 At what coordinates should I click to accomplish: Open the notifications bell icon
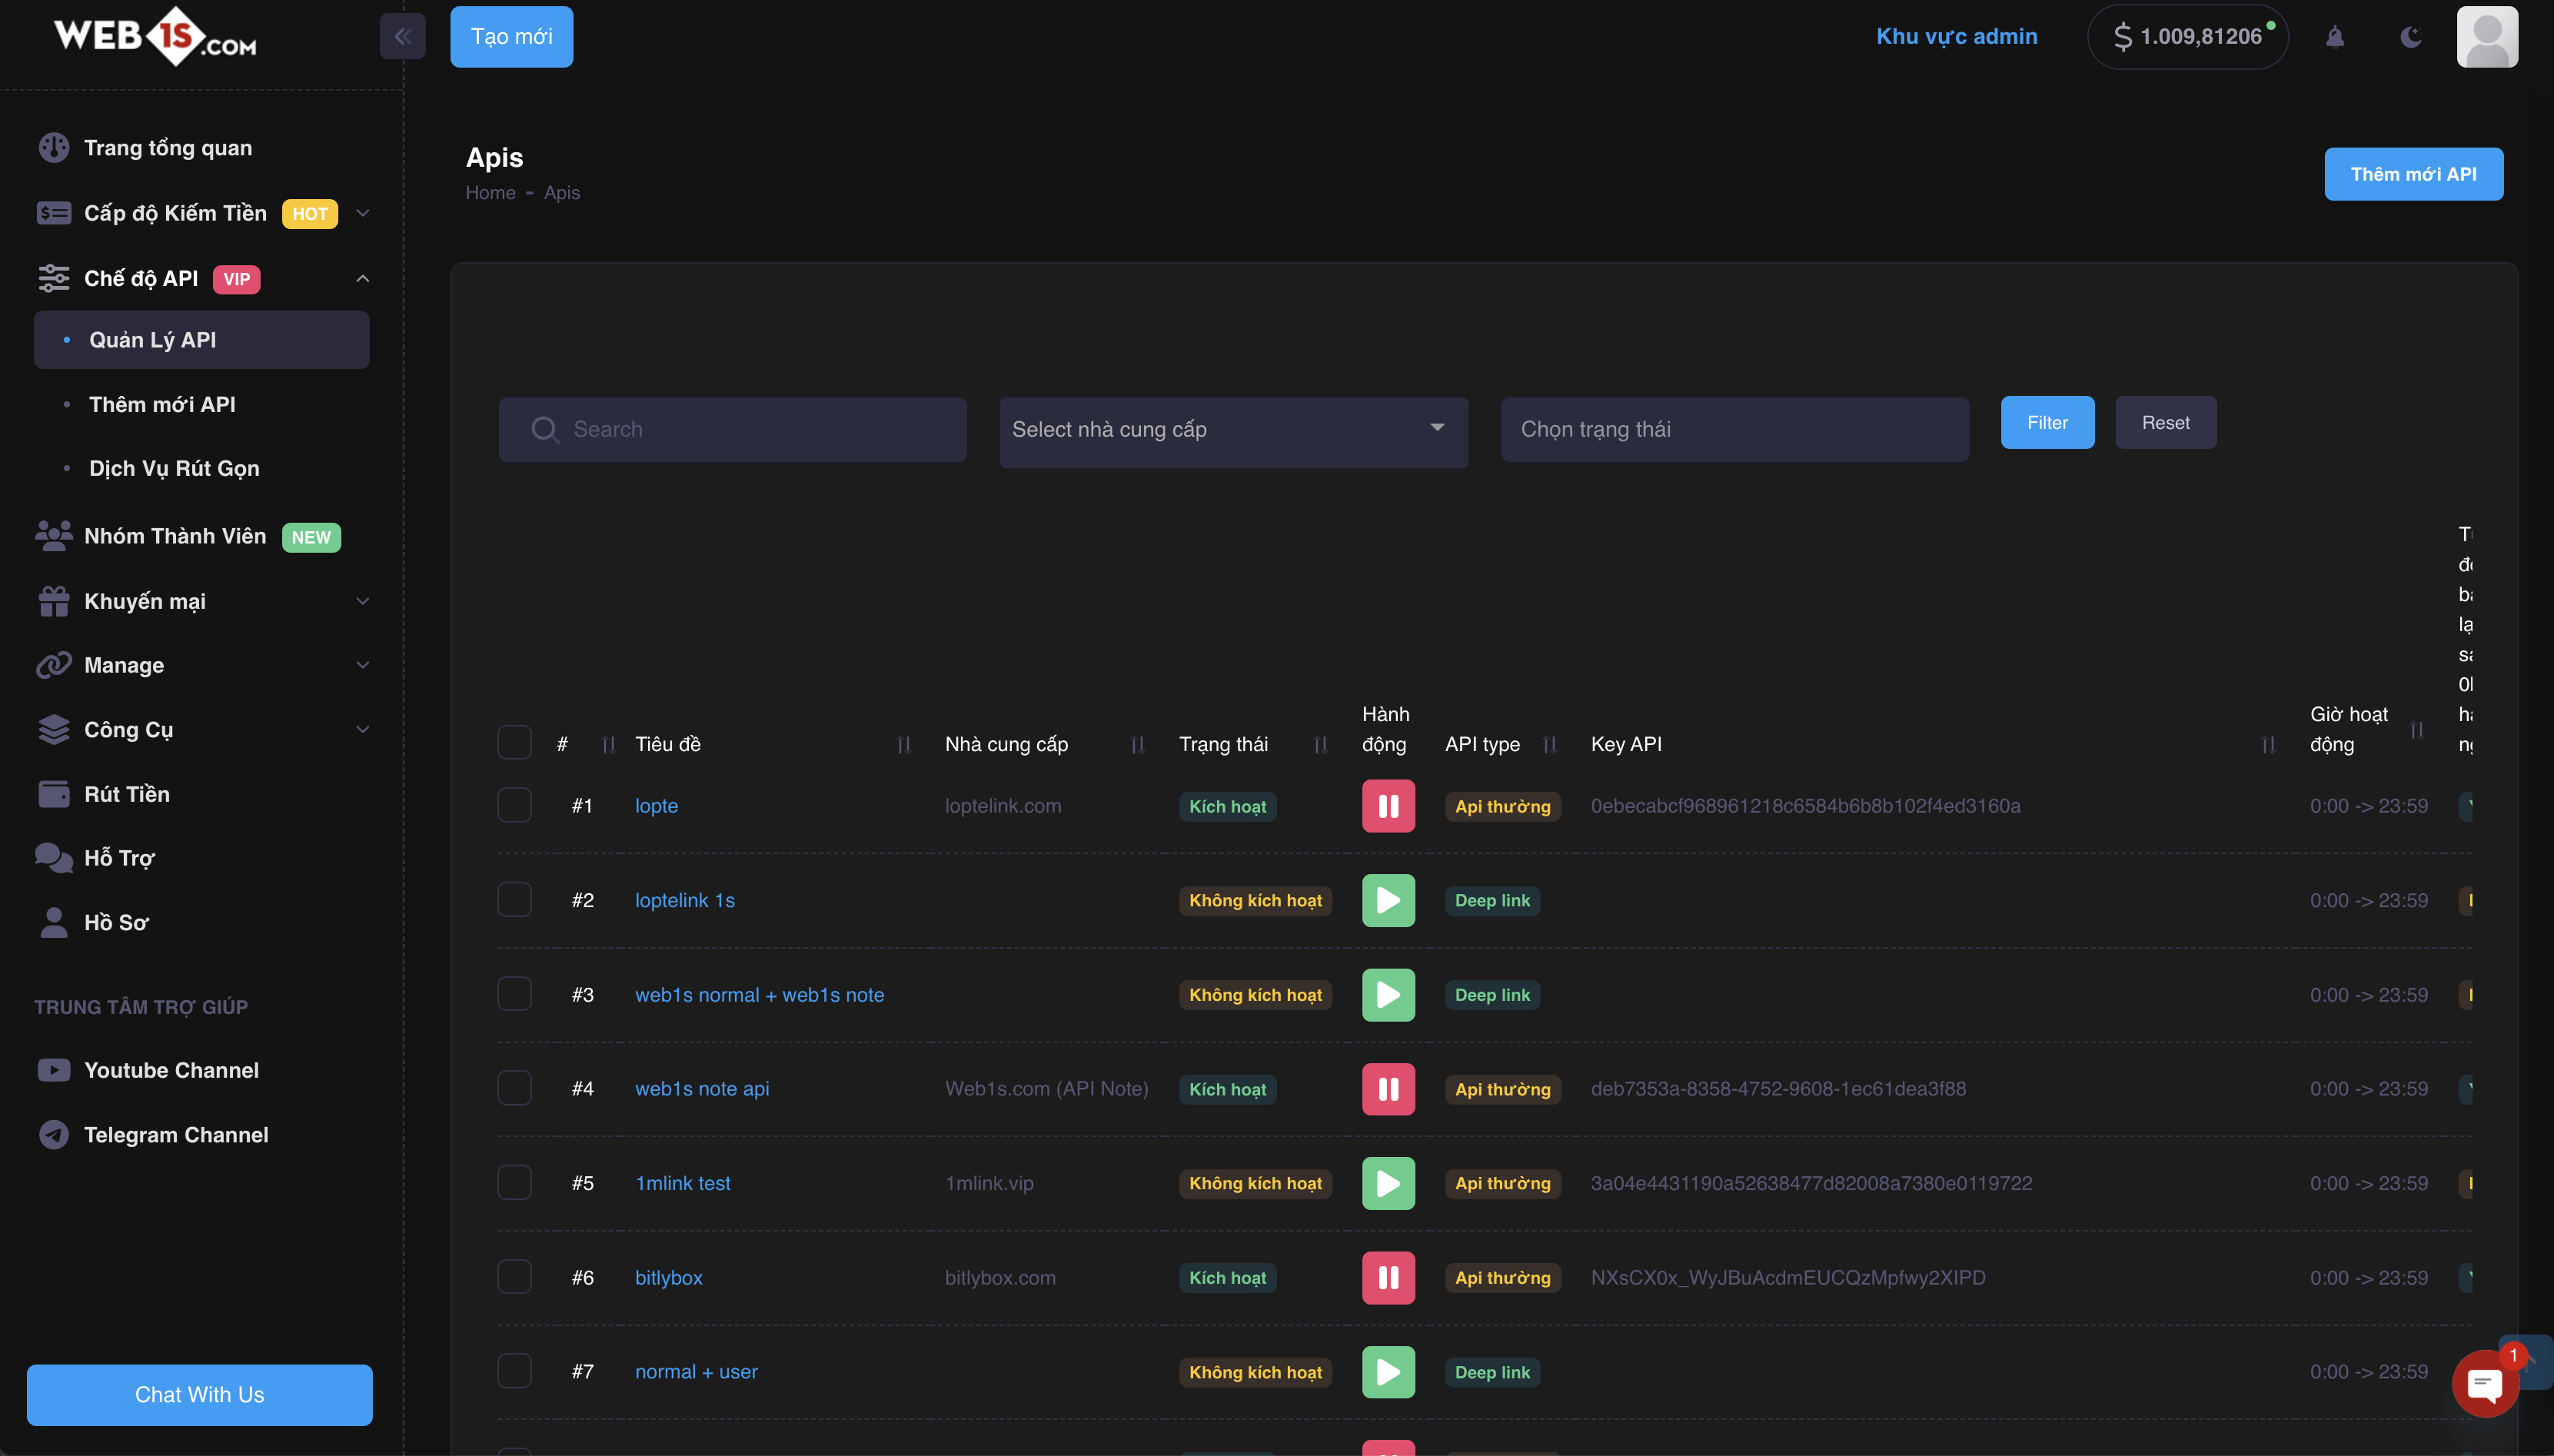pyautogui.click(x=2334, y=37)
